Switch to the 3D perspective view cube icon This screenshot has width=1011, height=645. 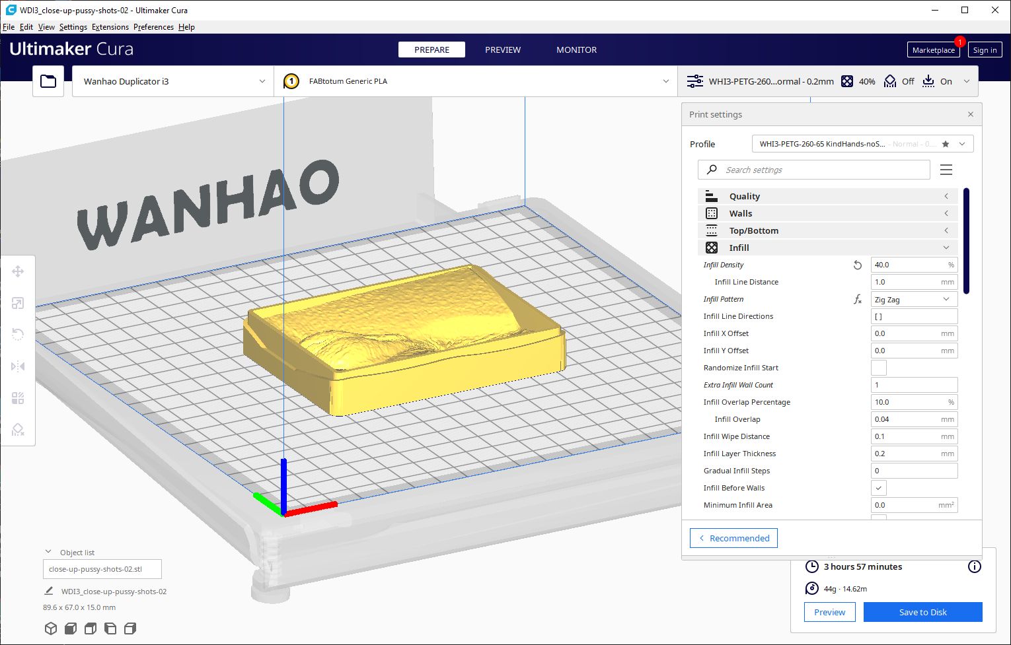(x=51, y=628)
